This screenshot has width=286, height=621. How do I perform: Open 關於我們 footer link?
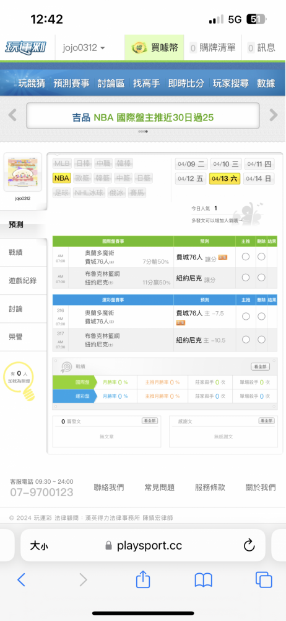coord(261,487)
